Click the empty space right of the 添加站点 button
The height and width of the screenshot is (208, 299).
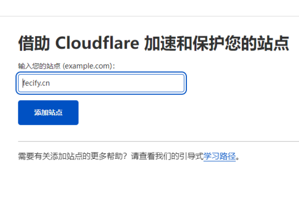point(183,112)
